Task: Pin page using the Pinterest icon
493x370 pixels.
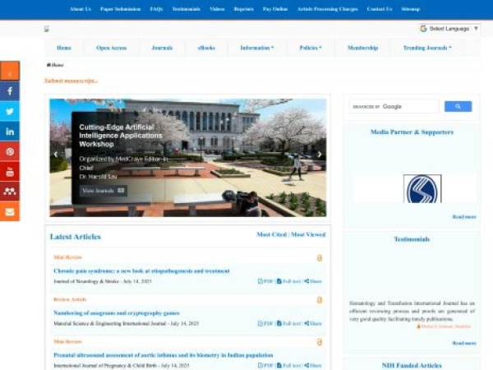Action: tap(10, 152)
